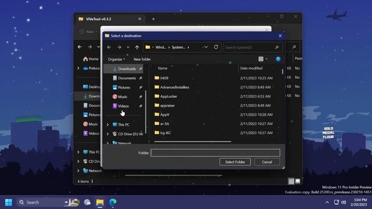This screenshot has height=209, width=372.
Task: Go up one folder level in dialog
Action: pos(137,47)
